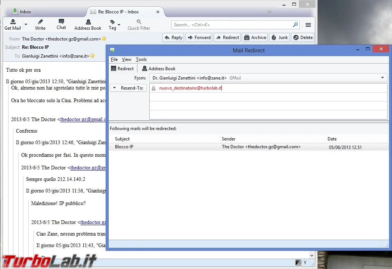The image size is (392, 269).
Task: Open View menu in Mail Redirect
Action: point(127,59)
